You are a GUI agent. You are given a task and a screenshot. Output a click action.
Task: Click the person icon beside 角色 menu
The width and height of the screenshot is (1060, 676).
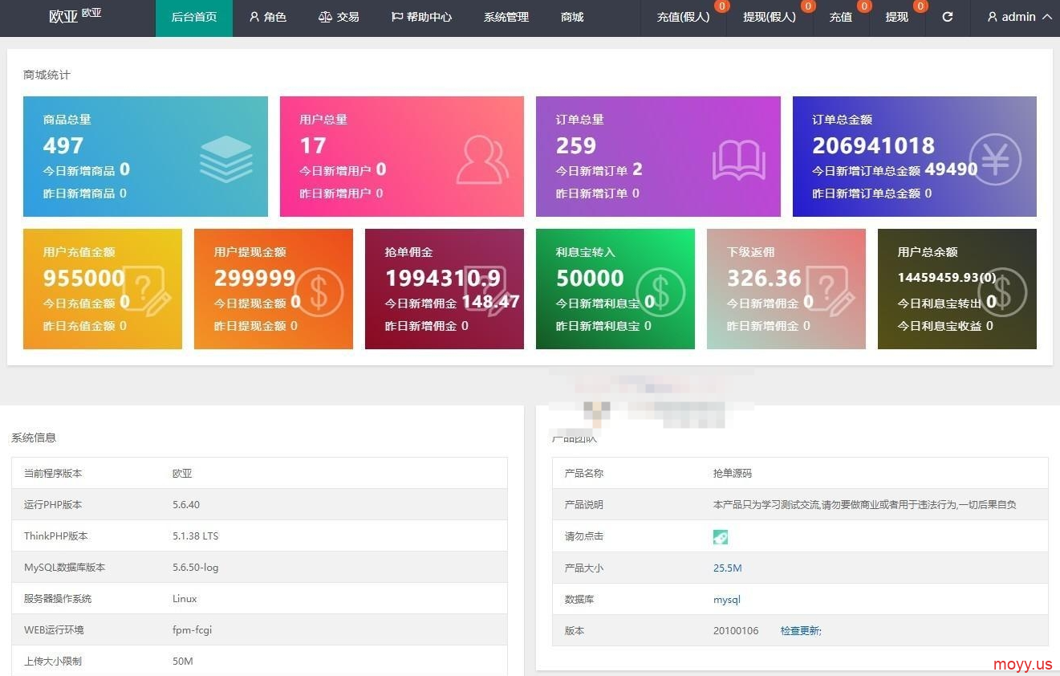[254, 17]
